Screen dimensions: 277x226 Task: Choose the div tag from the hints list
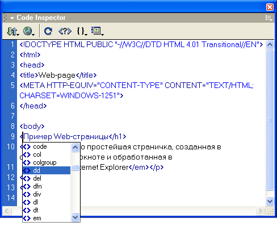[47, 194]
